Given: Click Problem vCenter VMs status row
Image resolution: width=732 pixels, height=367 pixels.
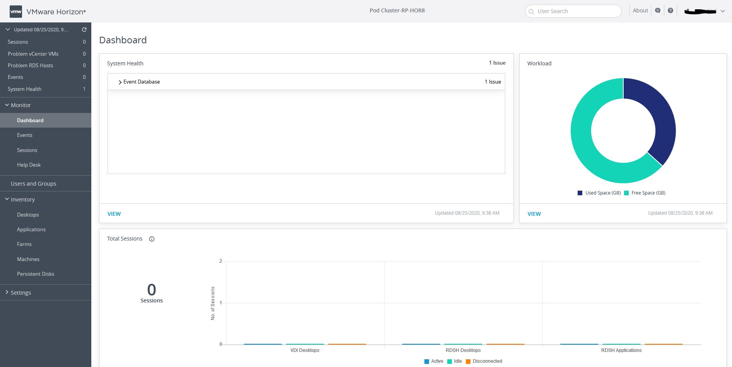Looking at the screenshot, I should pos(46,54).
